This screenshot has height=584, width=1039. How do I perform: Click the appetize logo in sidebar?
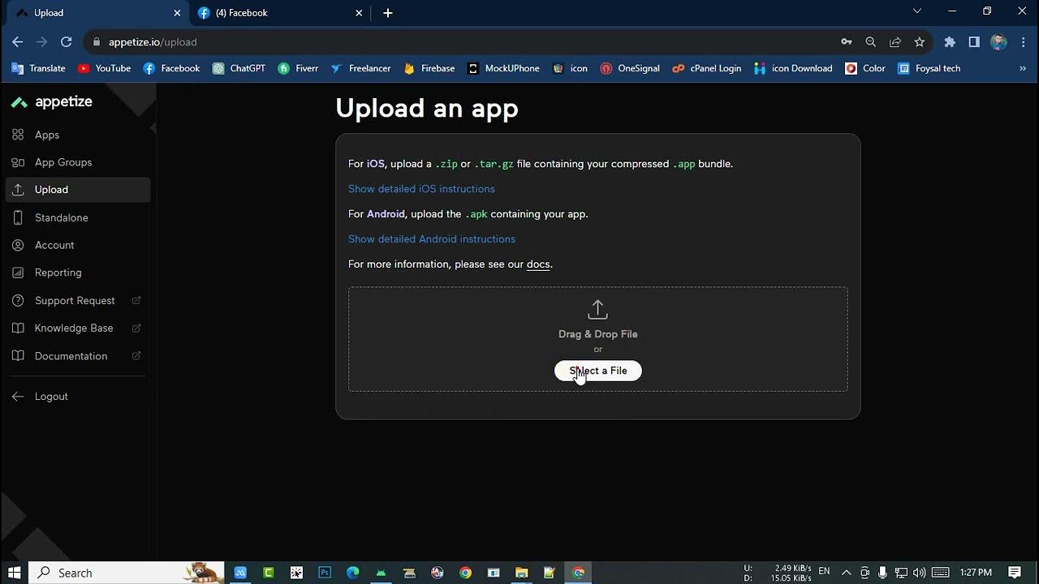(52, 102)
